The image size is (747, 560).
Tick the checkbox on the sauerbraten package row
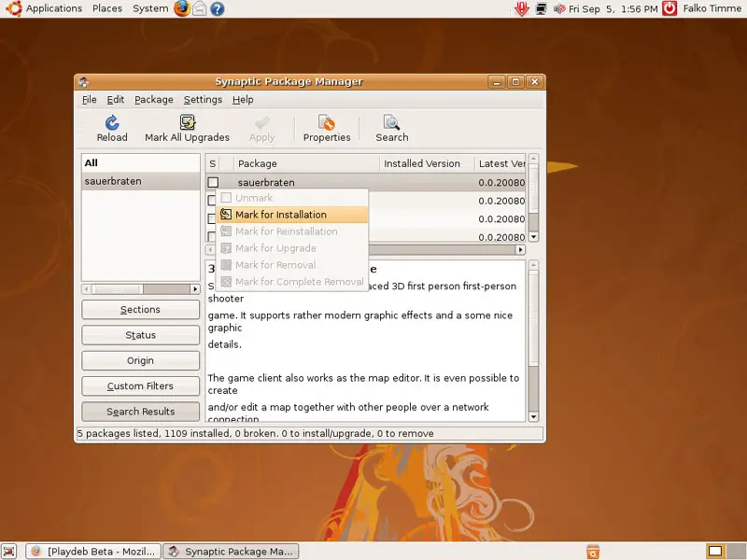click(x=213, y=182)
